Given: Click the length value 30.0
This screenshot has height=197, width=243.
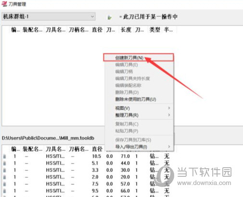Looking at the screenshot, I should (x=125, y=170).
